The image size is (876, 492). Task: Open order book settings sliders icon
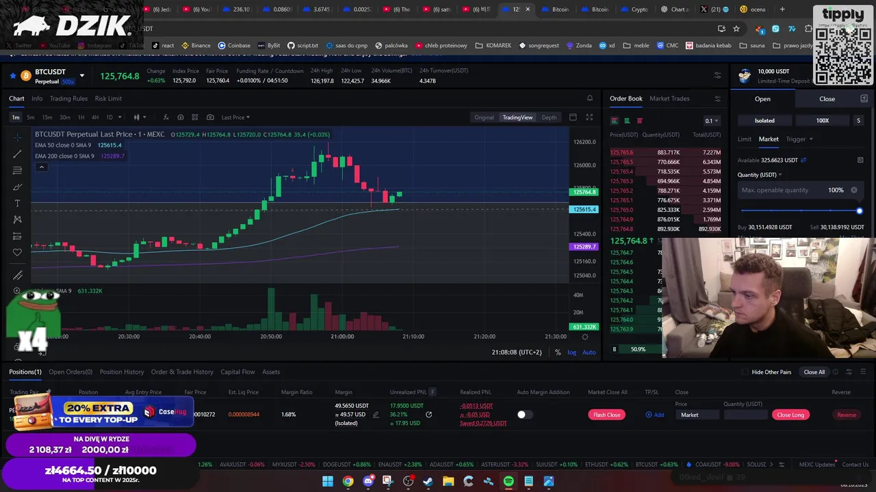pos(717,98)
